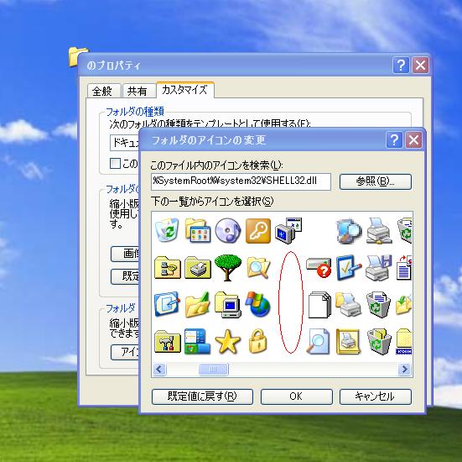The height and width of the screenshot is (462, 462).
Task: Select the Start menu taskbar icon
Action: coord(197,342)
